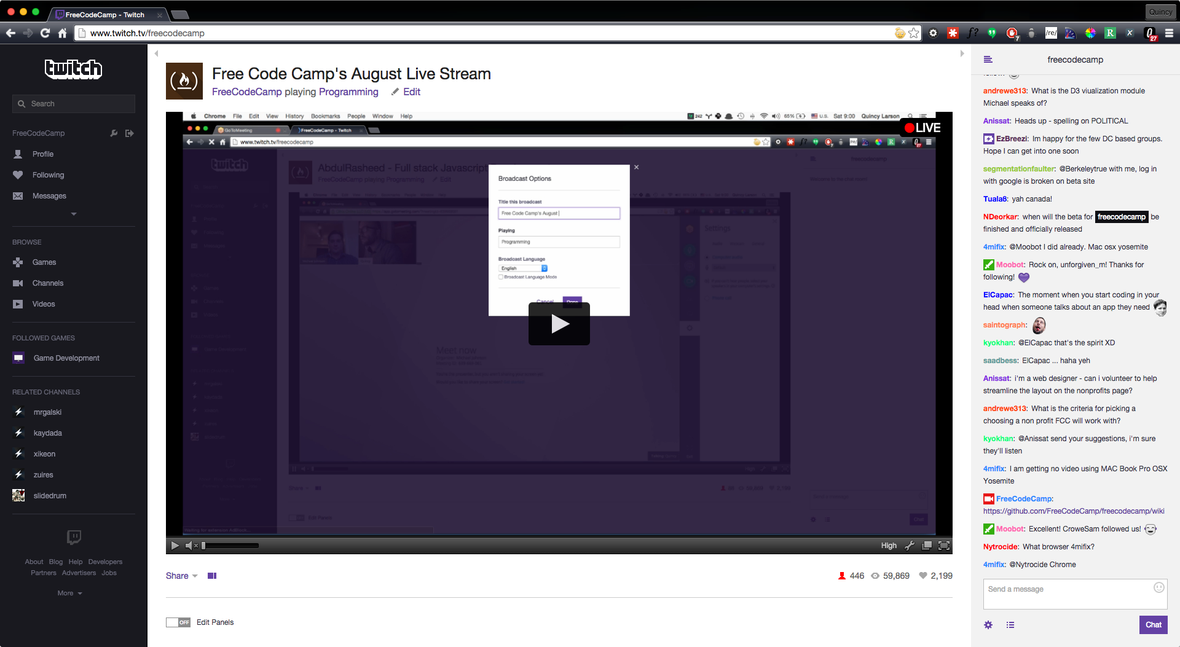Click the green R extension icon
Viewport: 1180px width, 647px height.
1110,33
